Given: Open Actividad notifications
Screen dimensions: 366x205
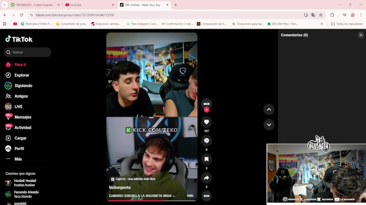Looking at the screenshot, I should pos(18,128).
